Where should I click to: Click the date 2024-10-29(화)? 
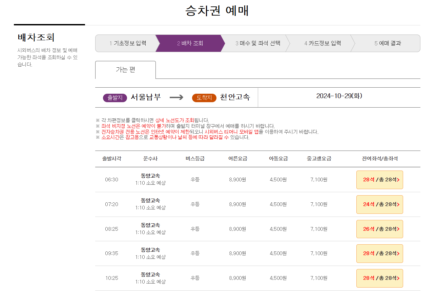click(339, 96)
